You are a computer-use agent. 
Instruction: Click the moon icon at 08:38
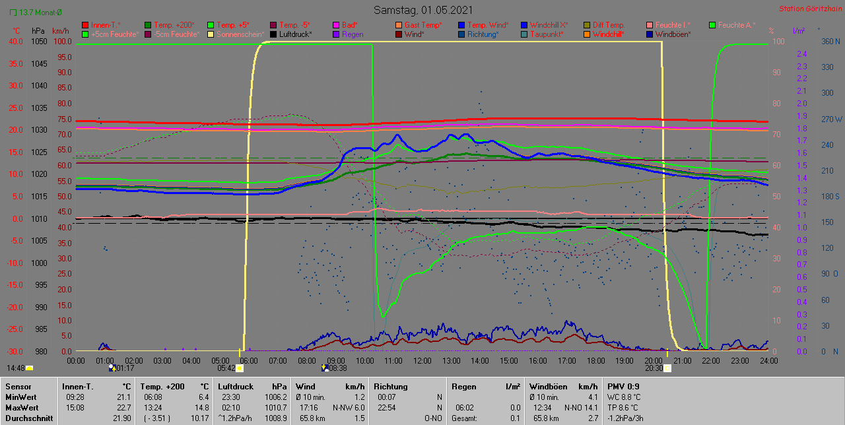pos(324,368)
